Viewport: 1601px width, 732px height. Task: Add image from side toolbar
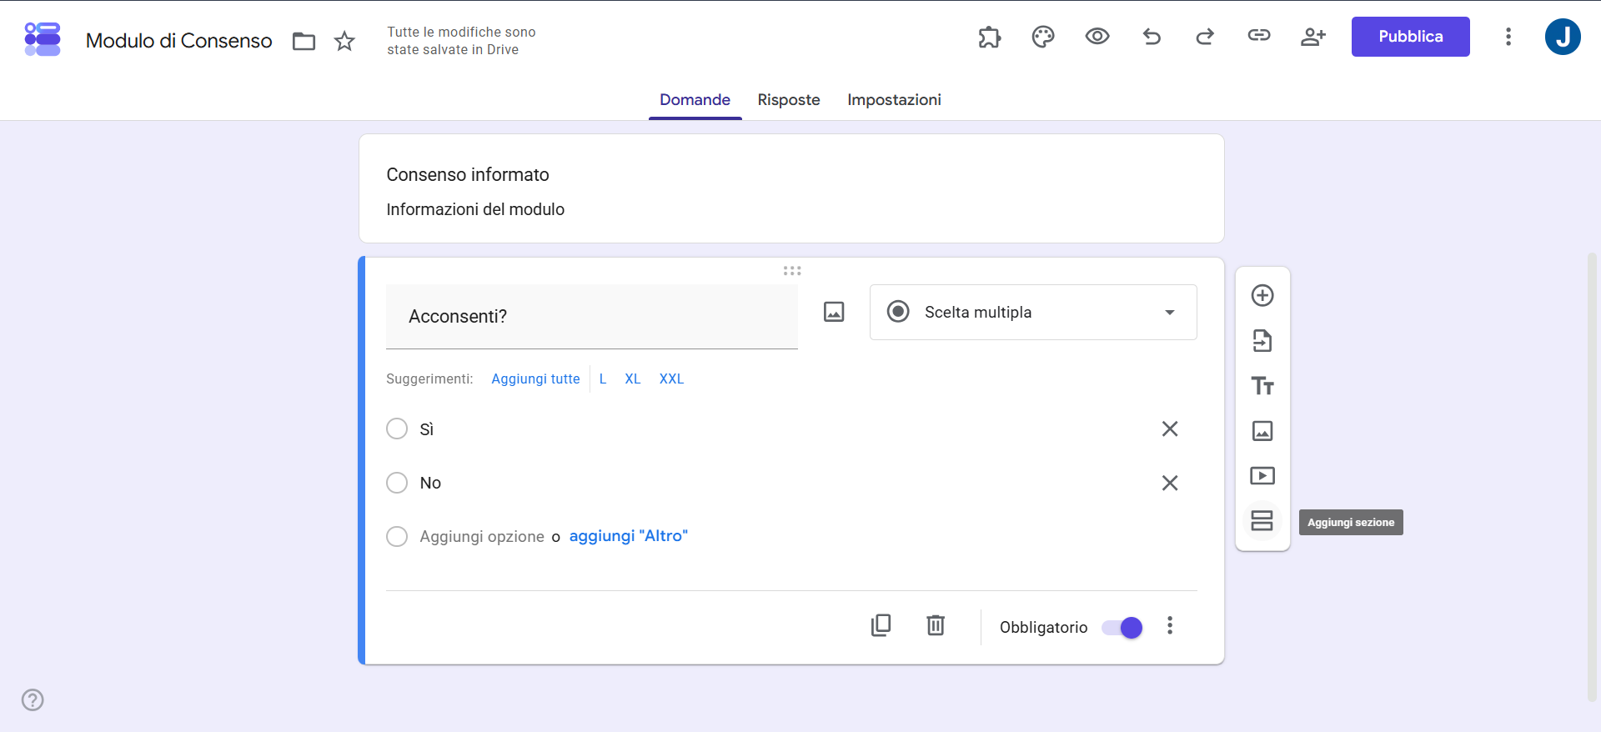tap(1262, 430)
